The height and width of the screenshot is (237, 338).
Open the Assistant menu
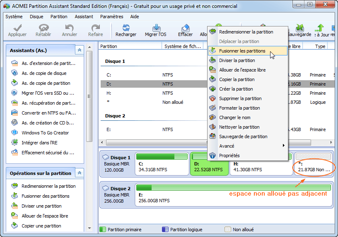pos(84,17)
